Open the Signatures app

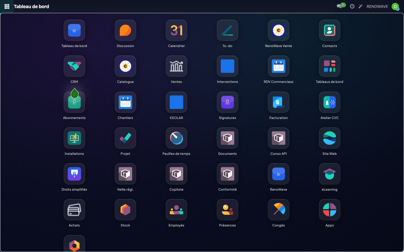tap(227, 102)
